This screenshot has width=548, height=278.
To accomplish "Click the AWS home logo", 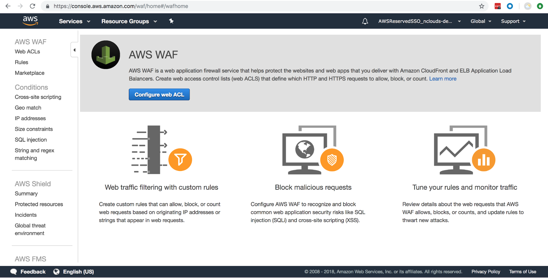I will (30, 21).
